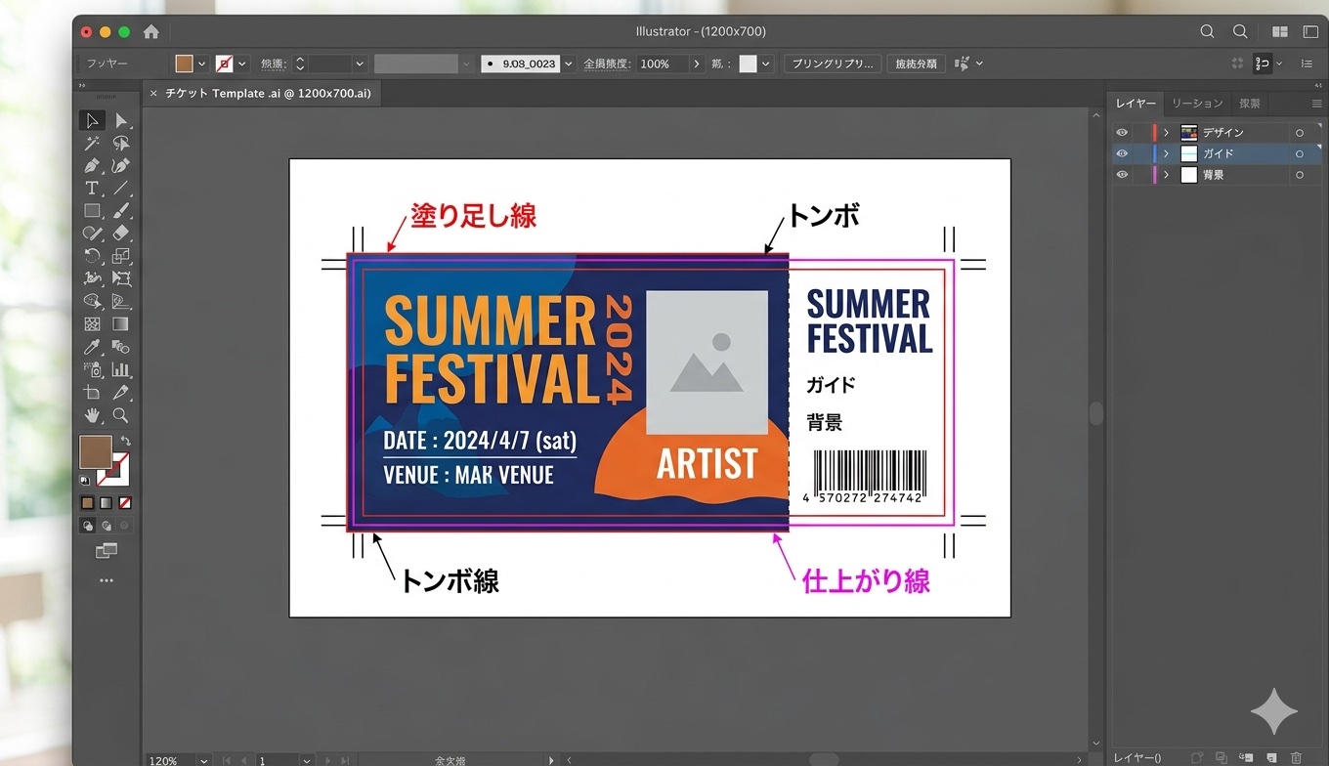1329x766 pixels.
Task: Hide the デザイン layer
Action: tap(1122, 132)
